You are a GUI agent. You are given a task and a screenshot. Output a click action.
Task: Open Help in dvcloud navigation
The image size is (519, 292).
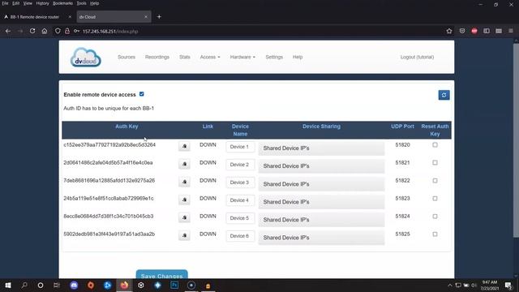point(298,57)
